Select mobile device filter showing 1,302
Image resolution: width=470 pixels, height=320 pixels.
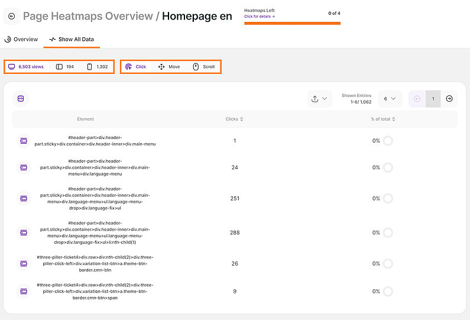pos(97,67)
